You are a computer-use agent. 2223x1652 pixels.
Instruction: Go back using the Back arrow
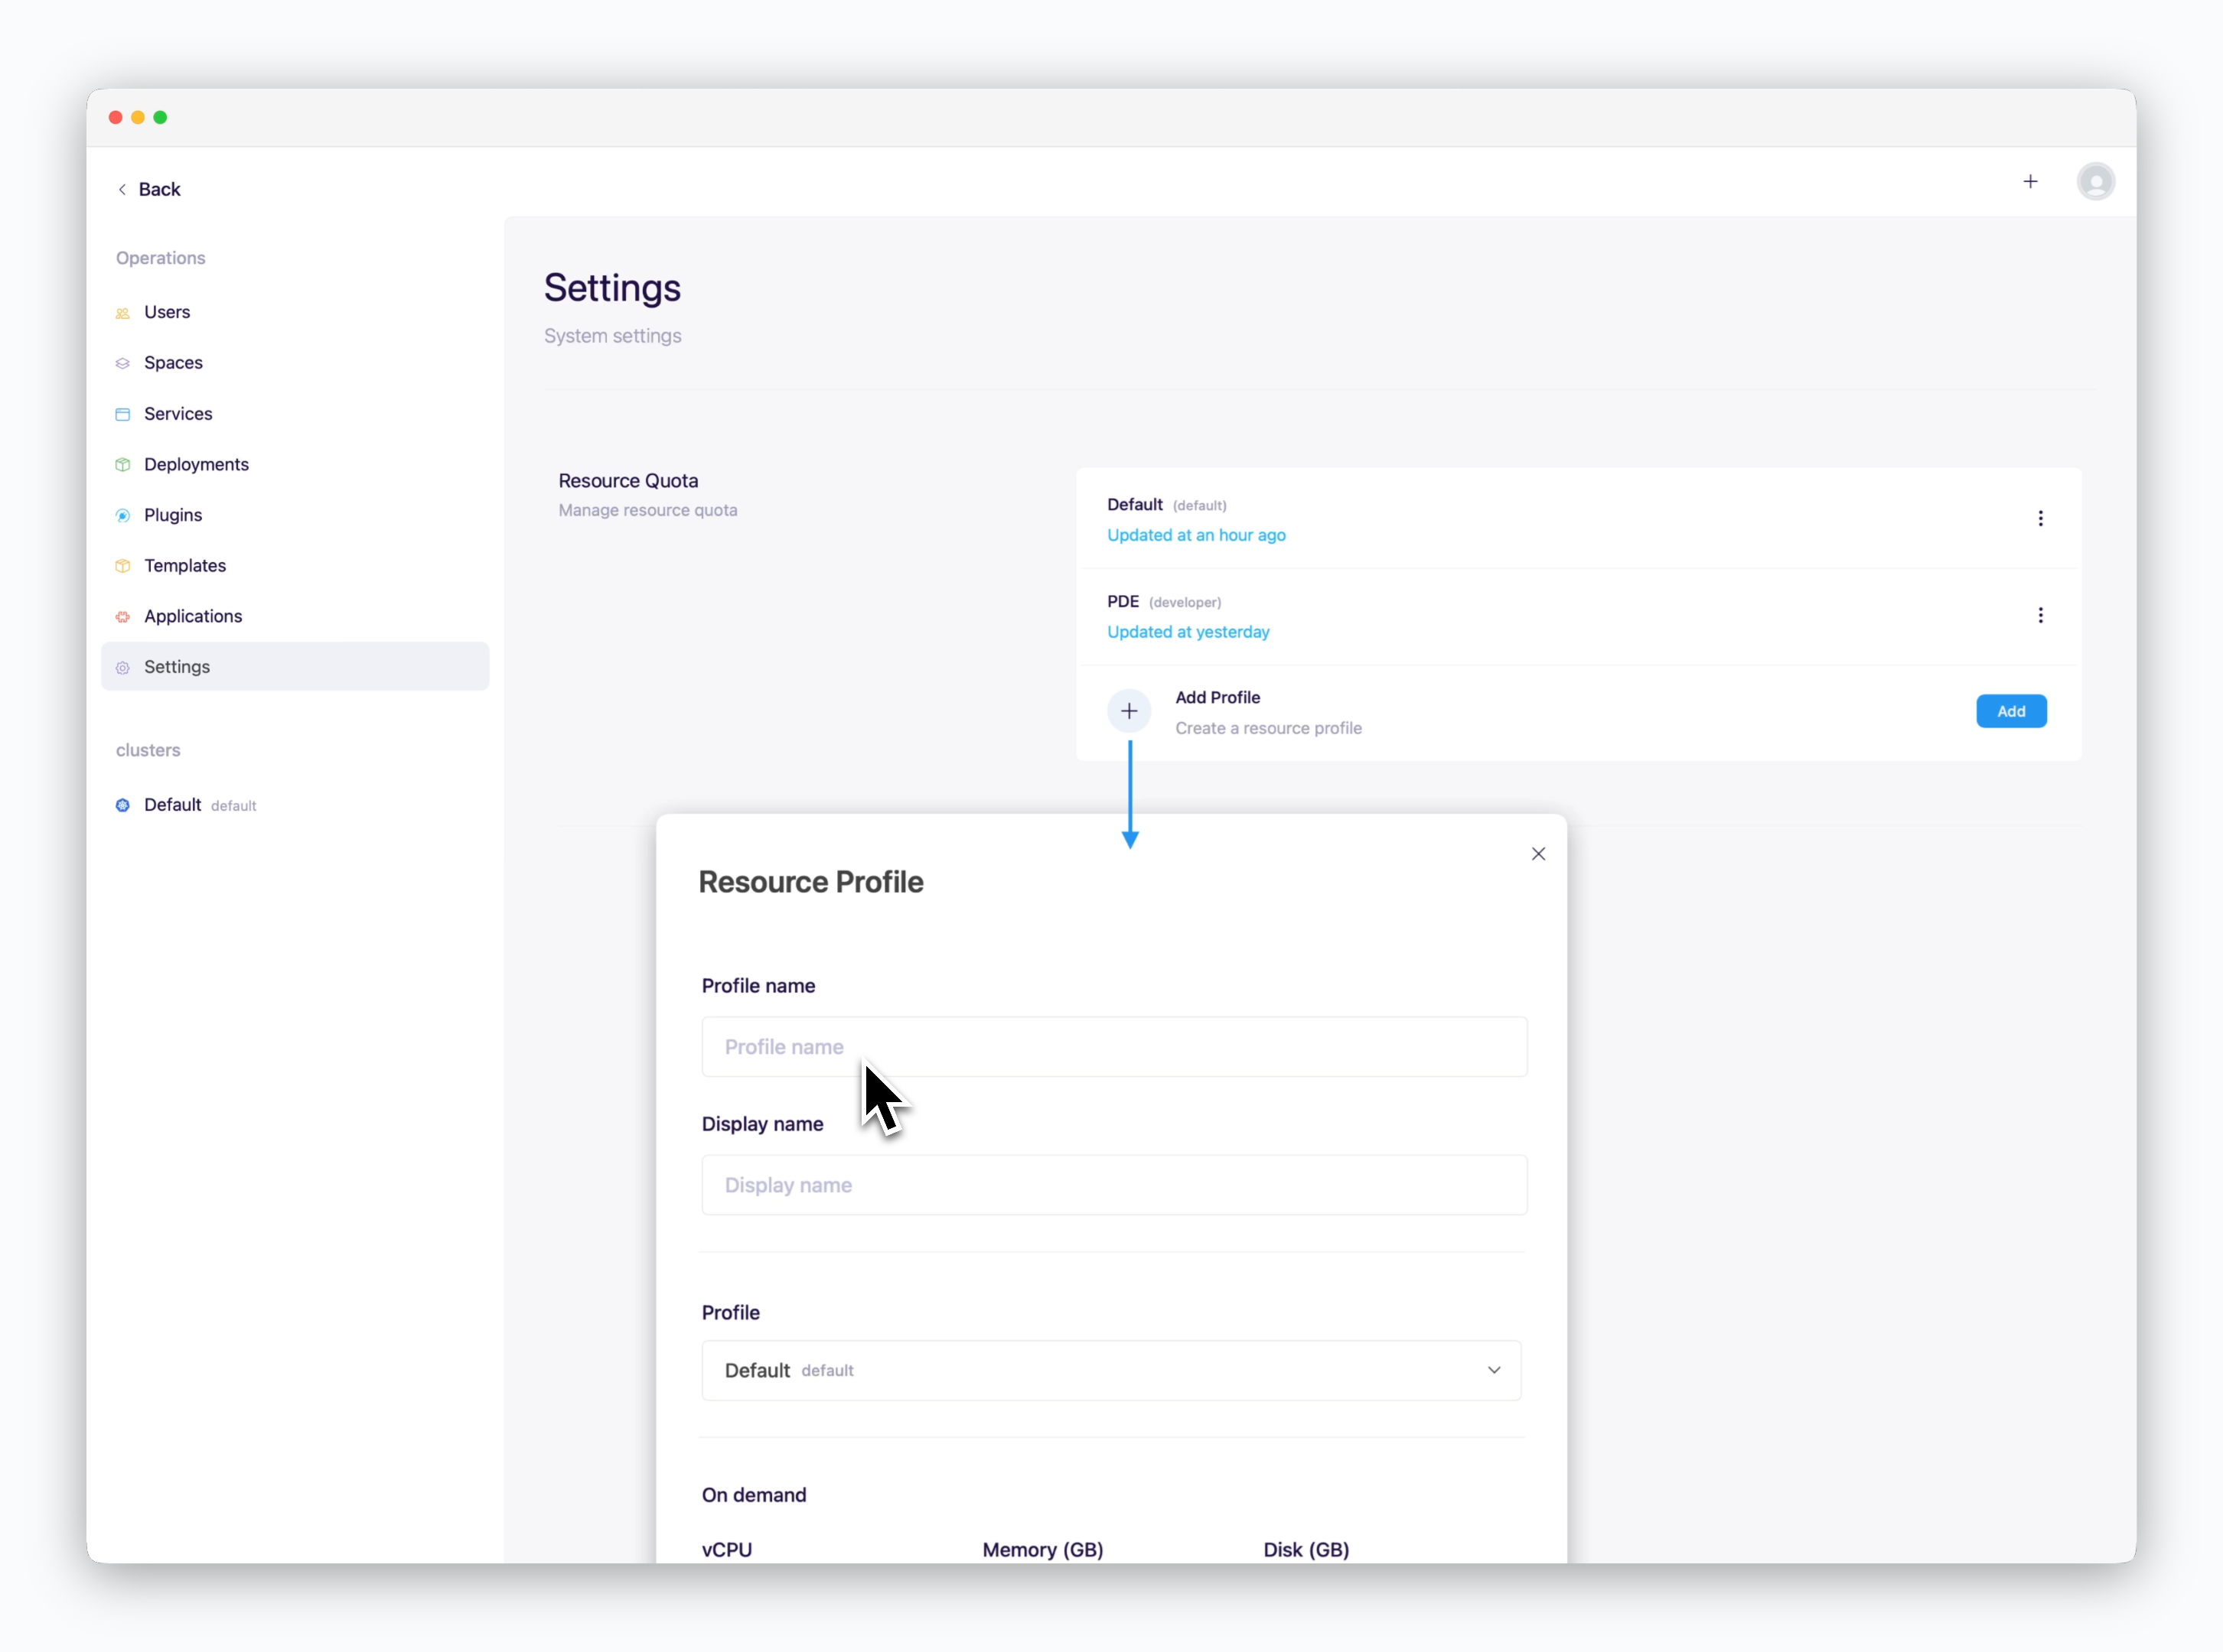[122, 190]
